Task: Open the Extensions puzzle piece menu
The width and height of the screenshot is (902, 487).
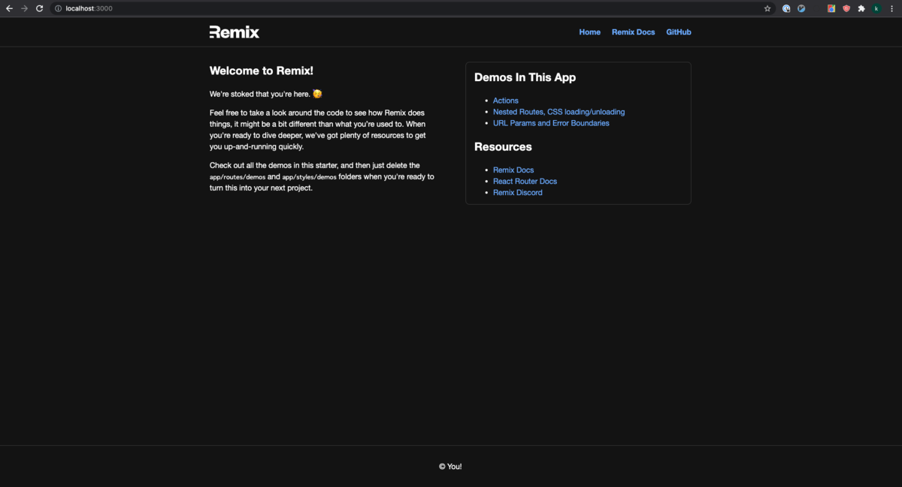Action: tap(861, 8)
